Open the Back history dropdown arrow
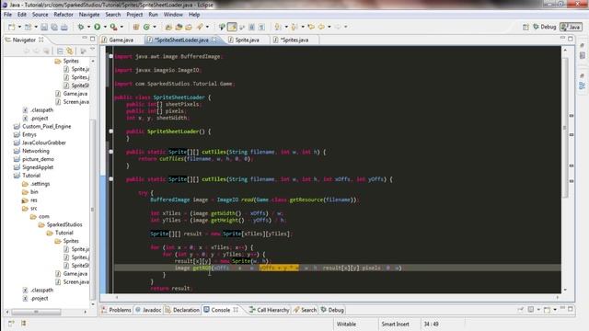The height and width of the screenshot is (331, 589). point(329,27)
